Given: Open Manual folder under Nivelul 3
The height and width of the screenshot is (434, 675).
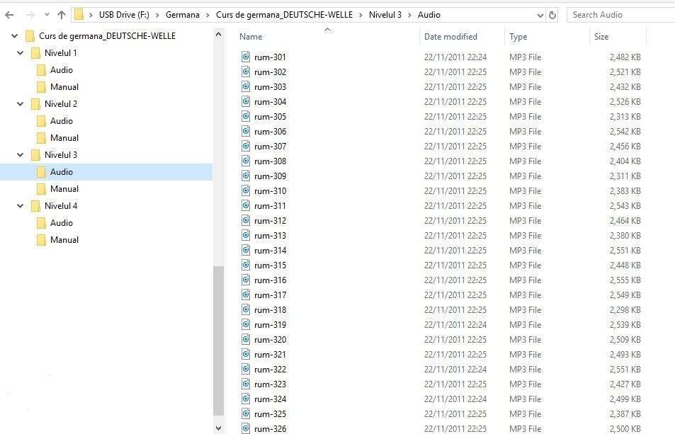Looking at the screenshot, I should [x=64, y=189].
